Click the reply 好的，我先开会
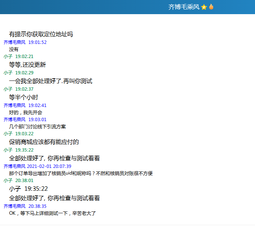This screenshot has height=227, width=255. click(25, 112)
